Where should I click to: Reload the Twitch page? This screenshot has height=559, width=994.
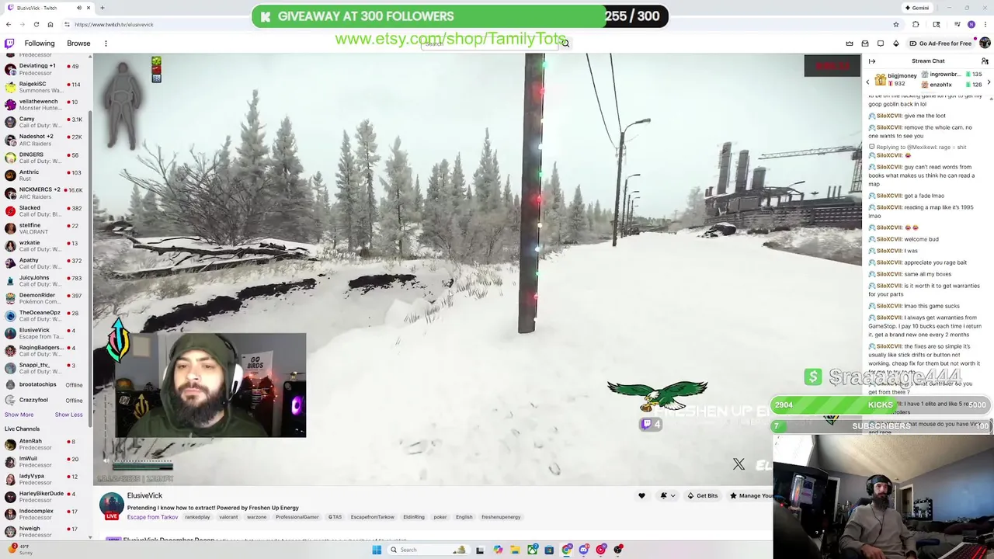pos(36,25)
